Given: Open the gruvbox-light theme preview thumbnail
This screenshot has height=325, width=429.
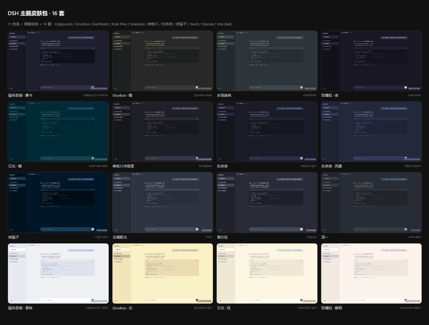Looking at the screenshot, I should [163, 273].
